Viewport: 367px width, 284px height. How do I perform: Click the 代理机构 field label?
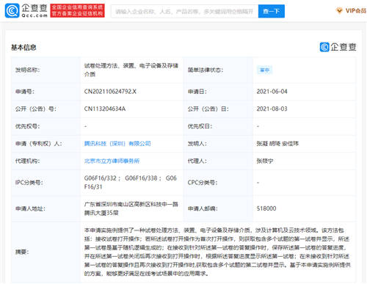click(x=27, y=161)
